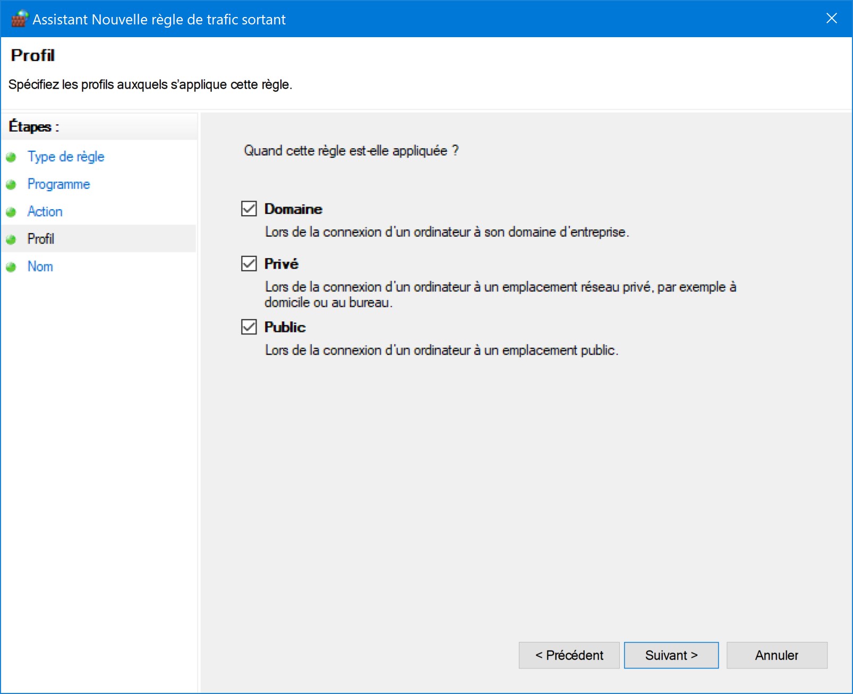Uncheck the Privé profile checkbox

tap(249, 263)
